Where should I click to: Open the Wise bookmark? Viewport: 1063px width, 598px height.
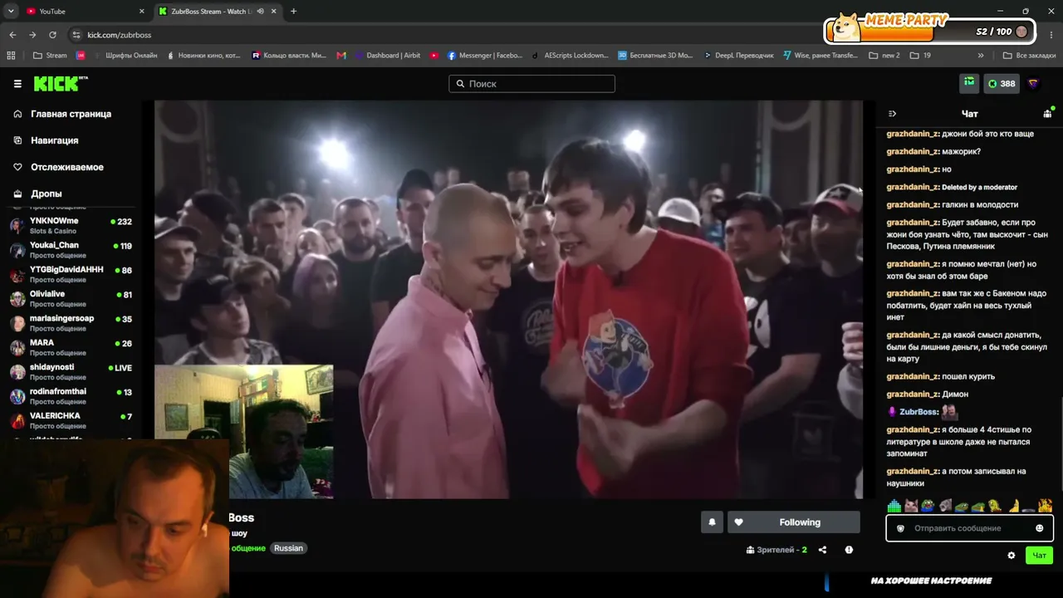coord(821,56)
